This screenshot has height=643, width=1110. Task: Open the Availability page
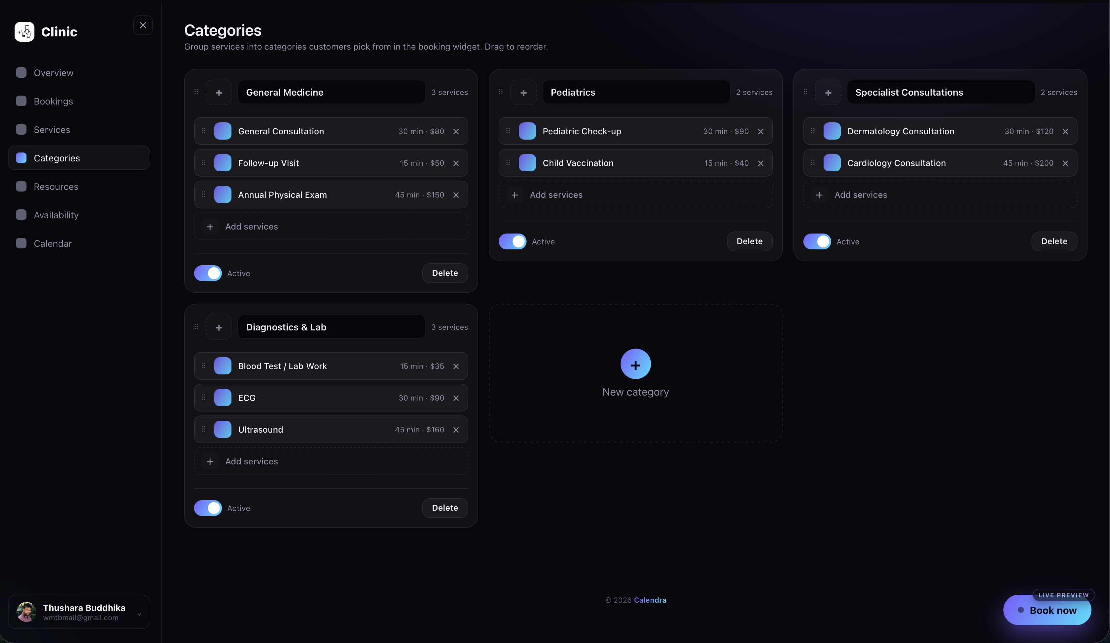(x=79, y=215)
